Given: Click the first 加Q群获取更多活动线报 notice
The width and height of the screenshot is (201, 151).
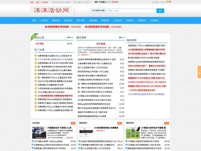Looking at the screenshot, I should (63, 27).
